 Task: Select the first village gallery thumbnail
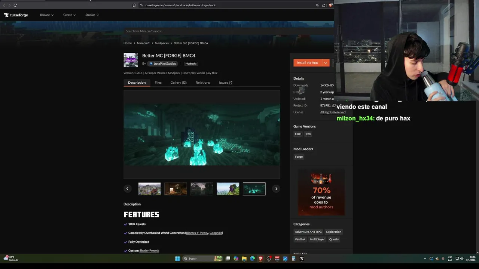point(149,189)
